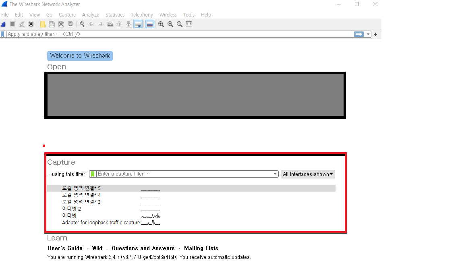The image size is (460, 267).
Task: Open the View menu
Action: 34,14
